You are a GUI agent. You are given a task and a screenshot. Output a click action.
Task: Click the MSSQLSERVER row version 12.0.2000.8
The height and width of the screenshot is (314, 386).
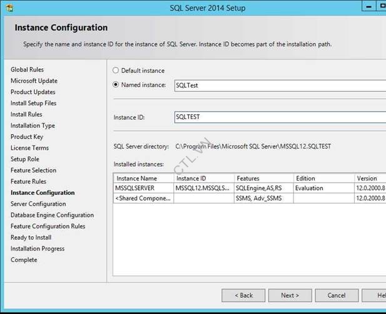click(370, 188)
